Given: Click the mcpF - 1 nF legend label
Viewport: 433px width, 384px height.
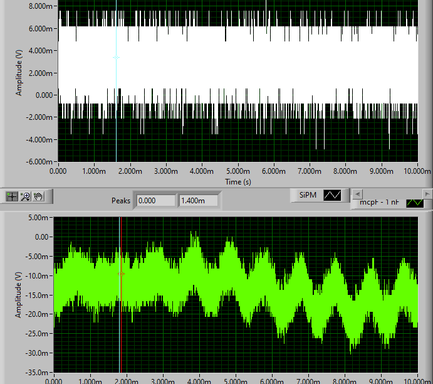Looking at the screenshot, I should click(x=380, y=203).
